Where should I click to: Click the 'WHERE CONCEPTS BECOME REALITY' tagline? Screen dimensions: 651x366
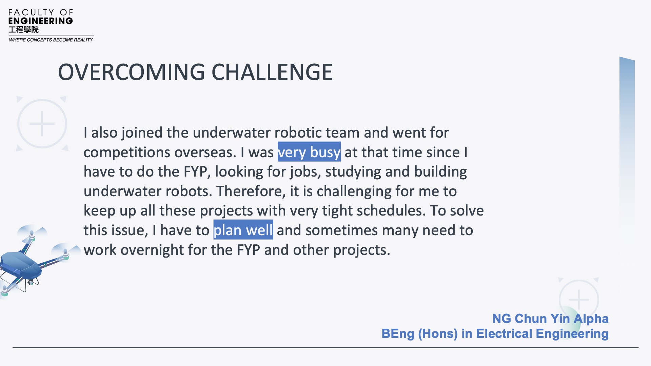pos(51,40)
